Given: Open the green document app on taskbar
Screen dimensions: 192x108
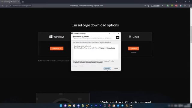Looking at the screenshot, I should click(83, 106).
